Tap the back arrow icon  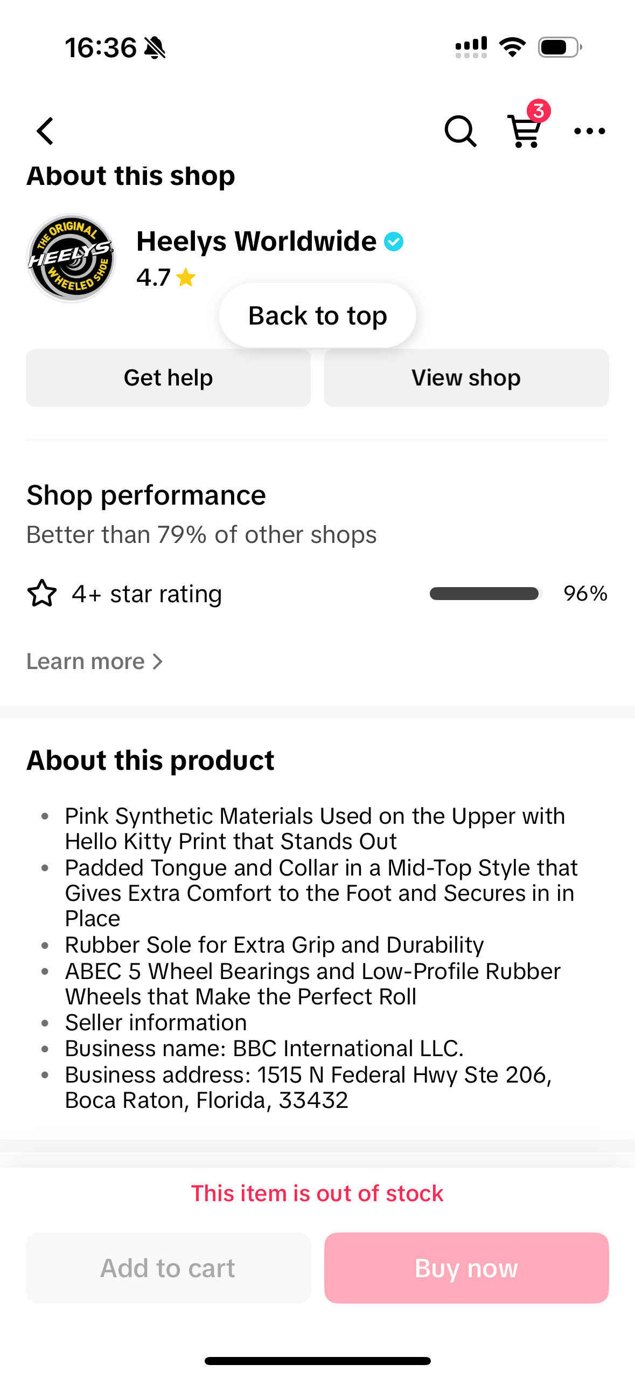coord(45,131)
